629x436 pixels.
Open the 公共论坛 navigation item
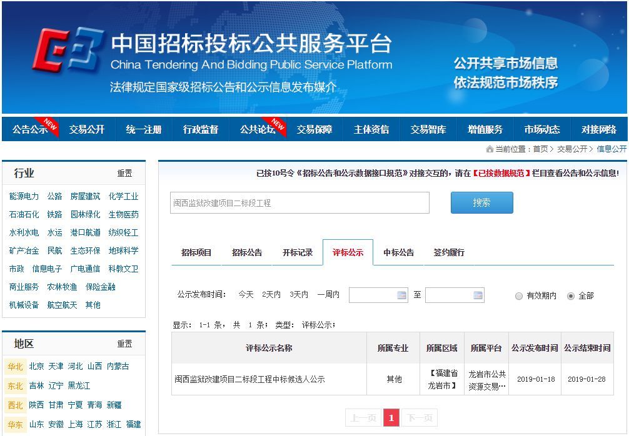point(258,129)
